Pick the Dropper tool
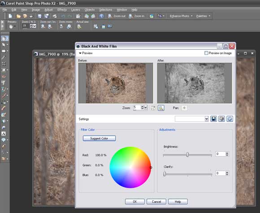The height and width of the screenshot is (213, 260). click(x=4, y=57)
